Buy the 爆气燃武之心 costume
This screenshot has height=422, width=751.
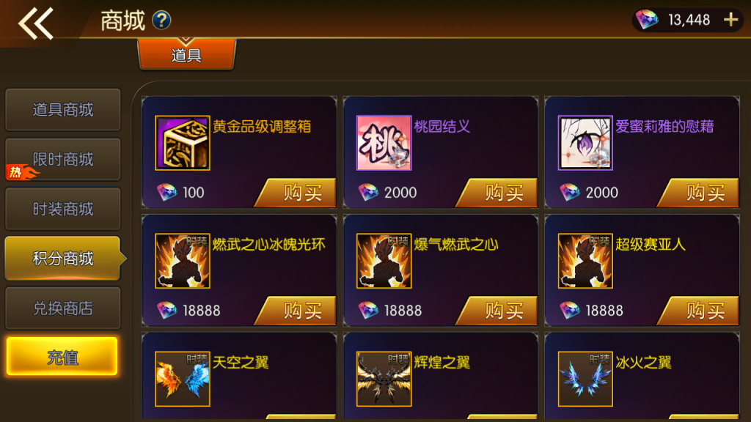point(498,311)
